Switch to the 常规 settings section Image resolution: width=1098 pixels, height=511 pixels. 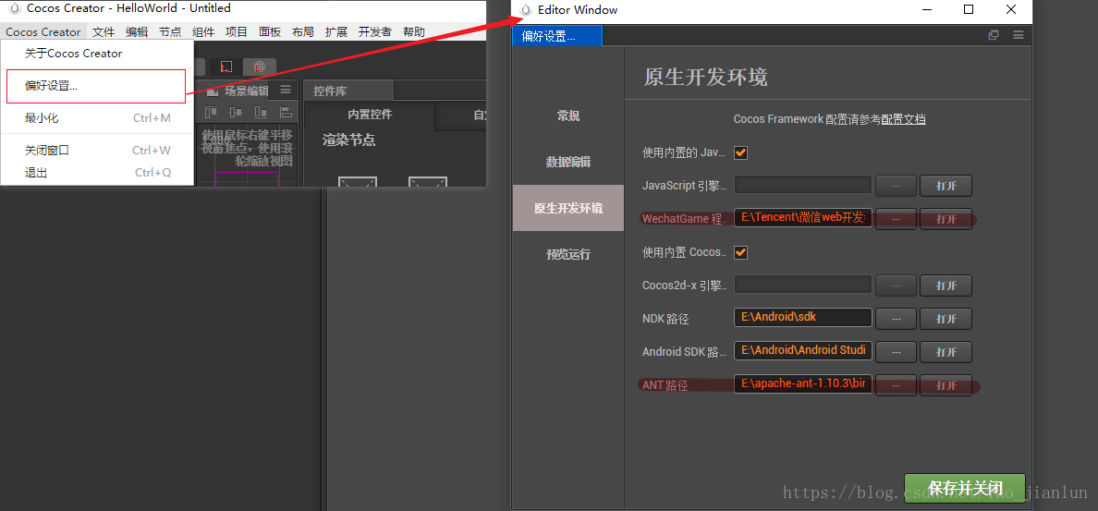567,116
